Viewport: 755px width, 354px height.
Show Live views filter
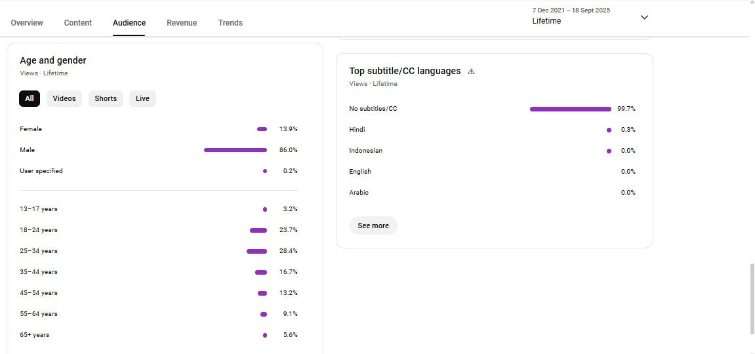(x=142, y=99)
